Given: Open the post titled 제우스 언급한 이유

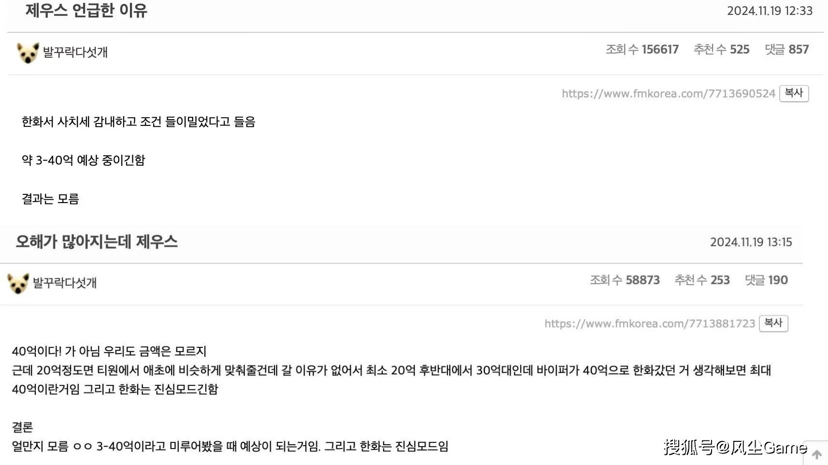Looking at the screenshot, I should click(x=86, y=11).
